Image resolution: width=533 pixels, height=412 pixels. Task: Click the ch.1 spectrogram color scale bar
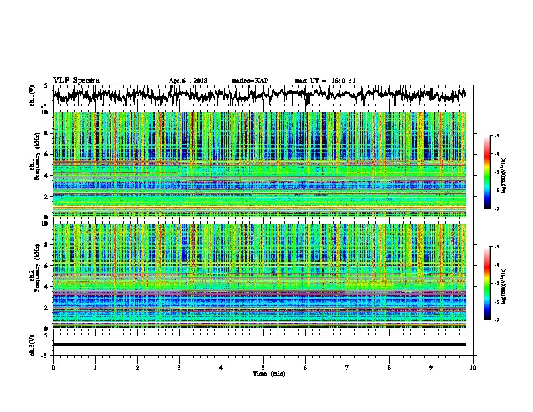coord(487,172)
